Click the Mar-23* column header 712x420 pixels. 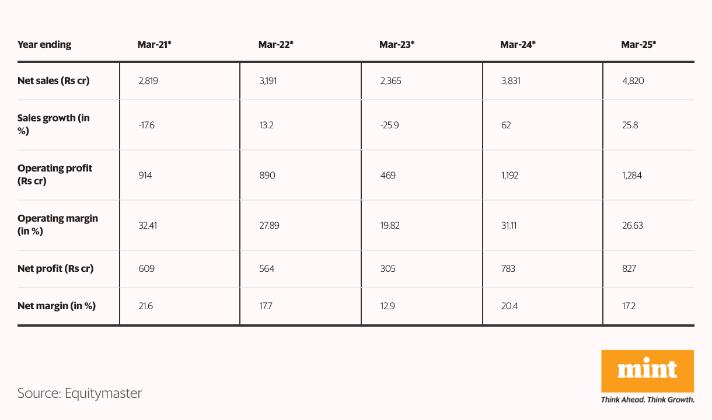(x=397, y=44)
